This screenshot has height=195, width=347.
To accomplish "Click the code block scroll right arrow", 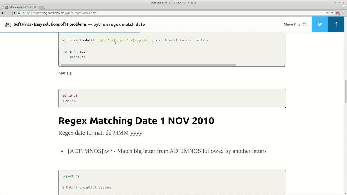I will [284, 65].
